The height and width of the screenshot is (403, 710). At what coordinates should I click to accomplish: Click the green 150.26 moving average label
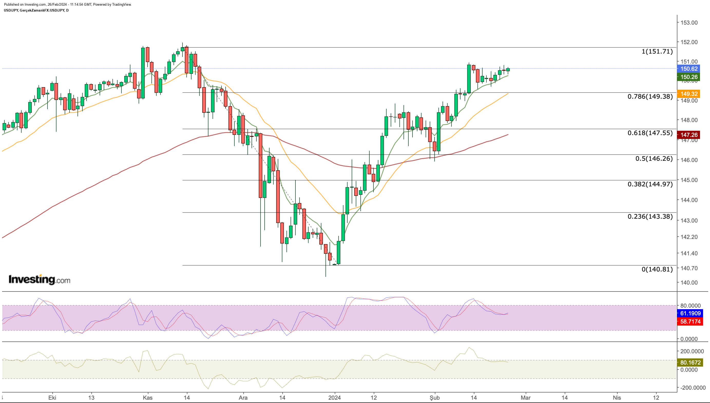pyautogui.click(x=689, y=77)
